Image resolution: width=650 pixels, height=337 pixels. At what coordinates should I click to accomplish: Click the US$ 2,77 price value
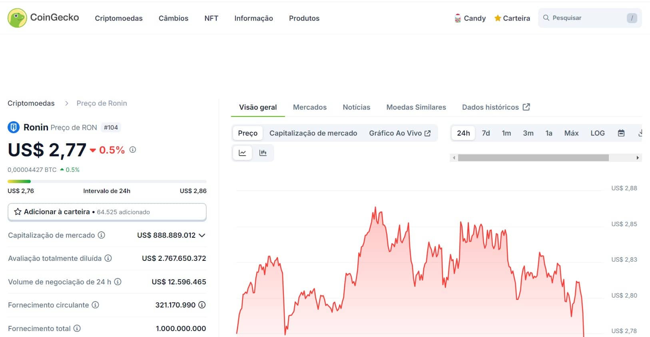tap(47, 150)
